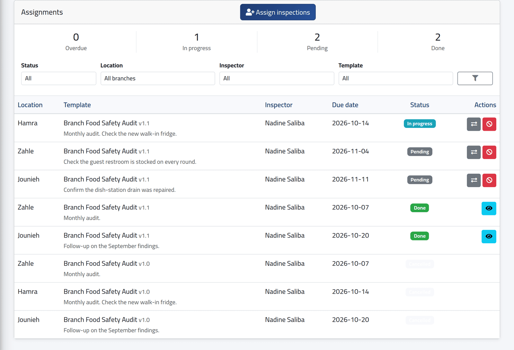
Task: Click the Pending count tile
Action: point(317,42)
